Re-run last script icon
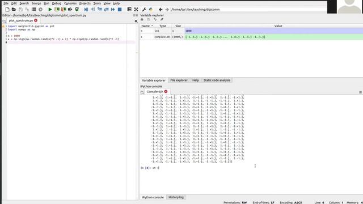The width and height of the screenshot is (363, 204). coord(77,10)
